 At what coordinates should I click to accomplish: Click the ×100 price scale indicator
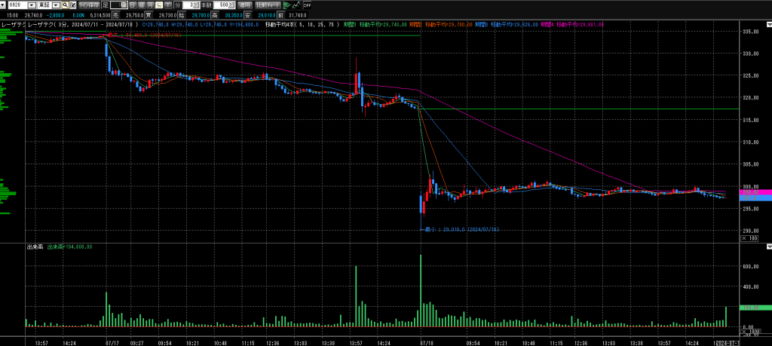[749, 239]
